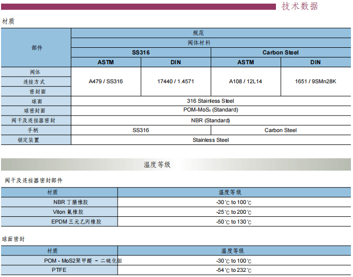Click the 316 Stainless Steel cell
The image size is (353, 277).
coord(211,101)
